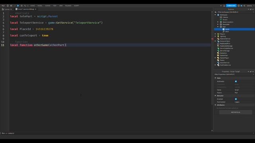
Task: Click the new file icon beside FILE
Action: (x=8, y=6)
